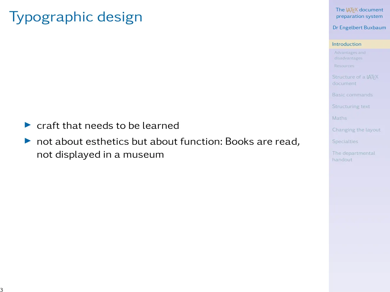Navigate to Basic commands section
This screenshot has width=390, height=292.
point(352,95)
